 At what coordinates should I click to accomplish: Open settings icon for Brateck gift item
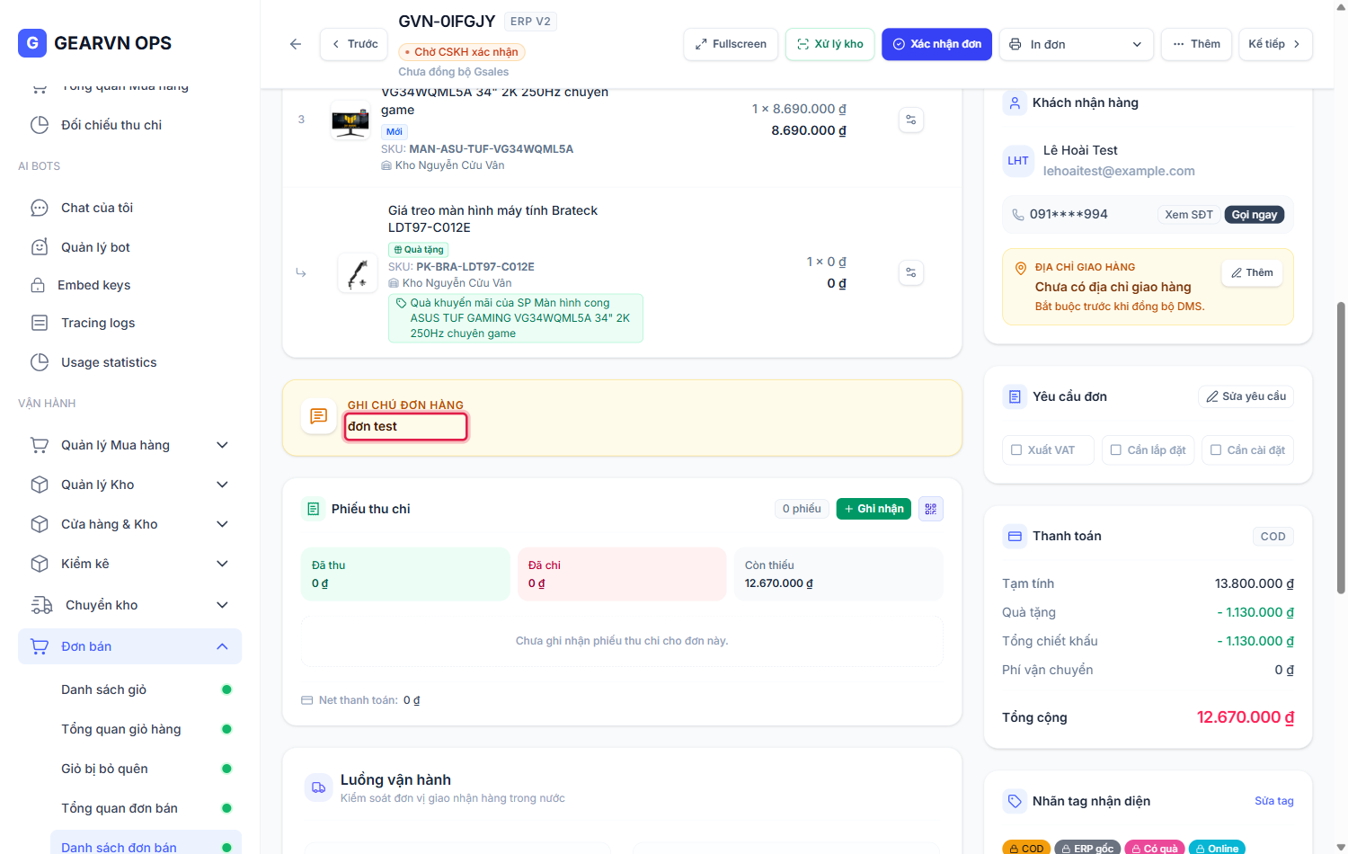[911, 272]
